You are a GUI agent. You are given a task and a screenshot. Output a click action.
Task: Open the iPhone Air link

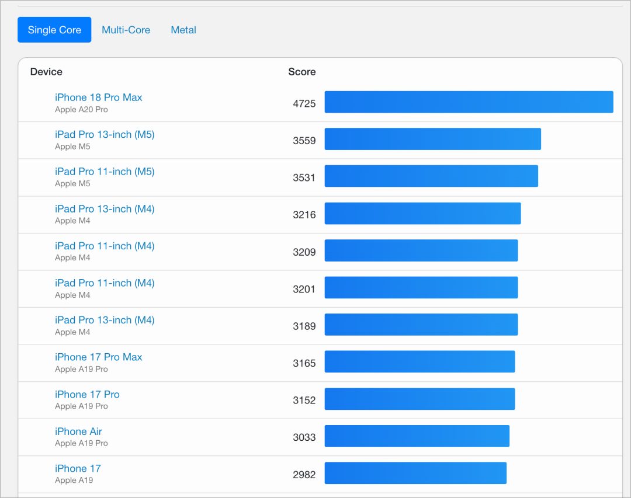pyautogui.click(x=78, y=431)
